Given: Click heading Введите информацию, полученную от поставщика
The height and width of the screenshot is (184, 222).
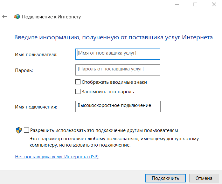Looking at the screenshot, I should point(114,37).
